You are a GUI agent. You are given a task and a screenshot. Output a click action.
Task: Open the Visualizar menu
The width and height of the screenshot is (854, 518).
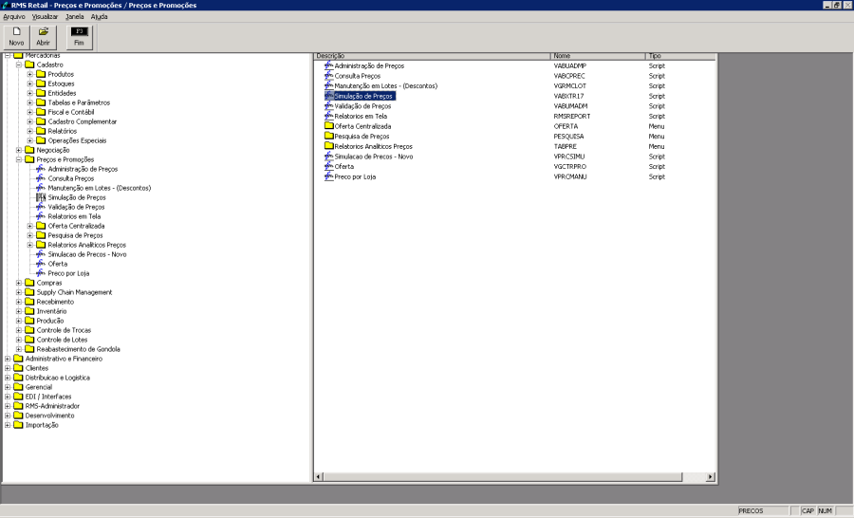[45, 17]
